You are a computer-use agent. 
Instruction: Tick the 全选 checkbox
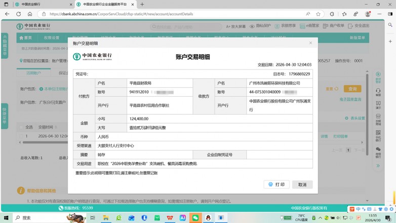tap(21, 127)
